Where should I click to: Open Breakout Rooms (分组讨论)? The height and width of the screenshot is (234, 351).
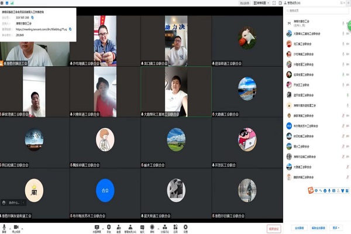165,229
